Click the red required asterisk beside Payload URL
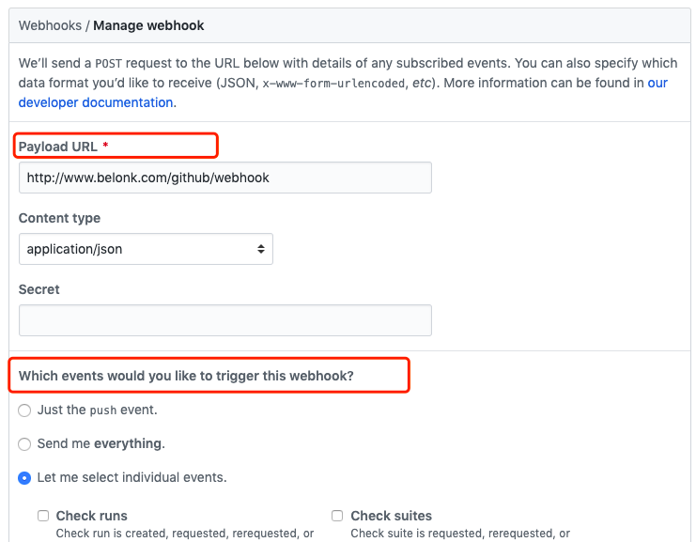 click(x=105, y=146)
